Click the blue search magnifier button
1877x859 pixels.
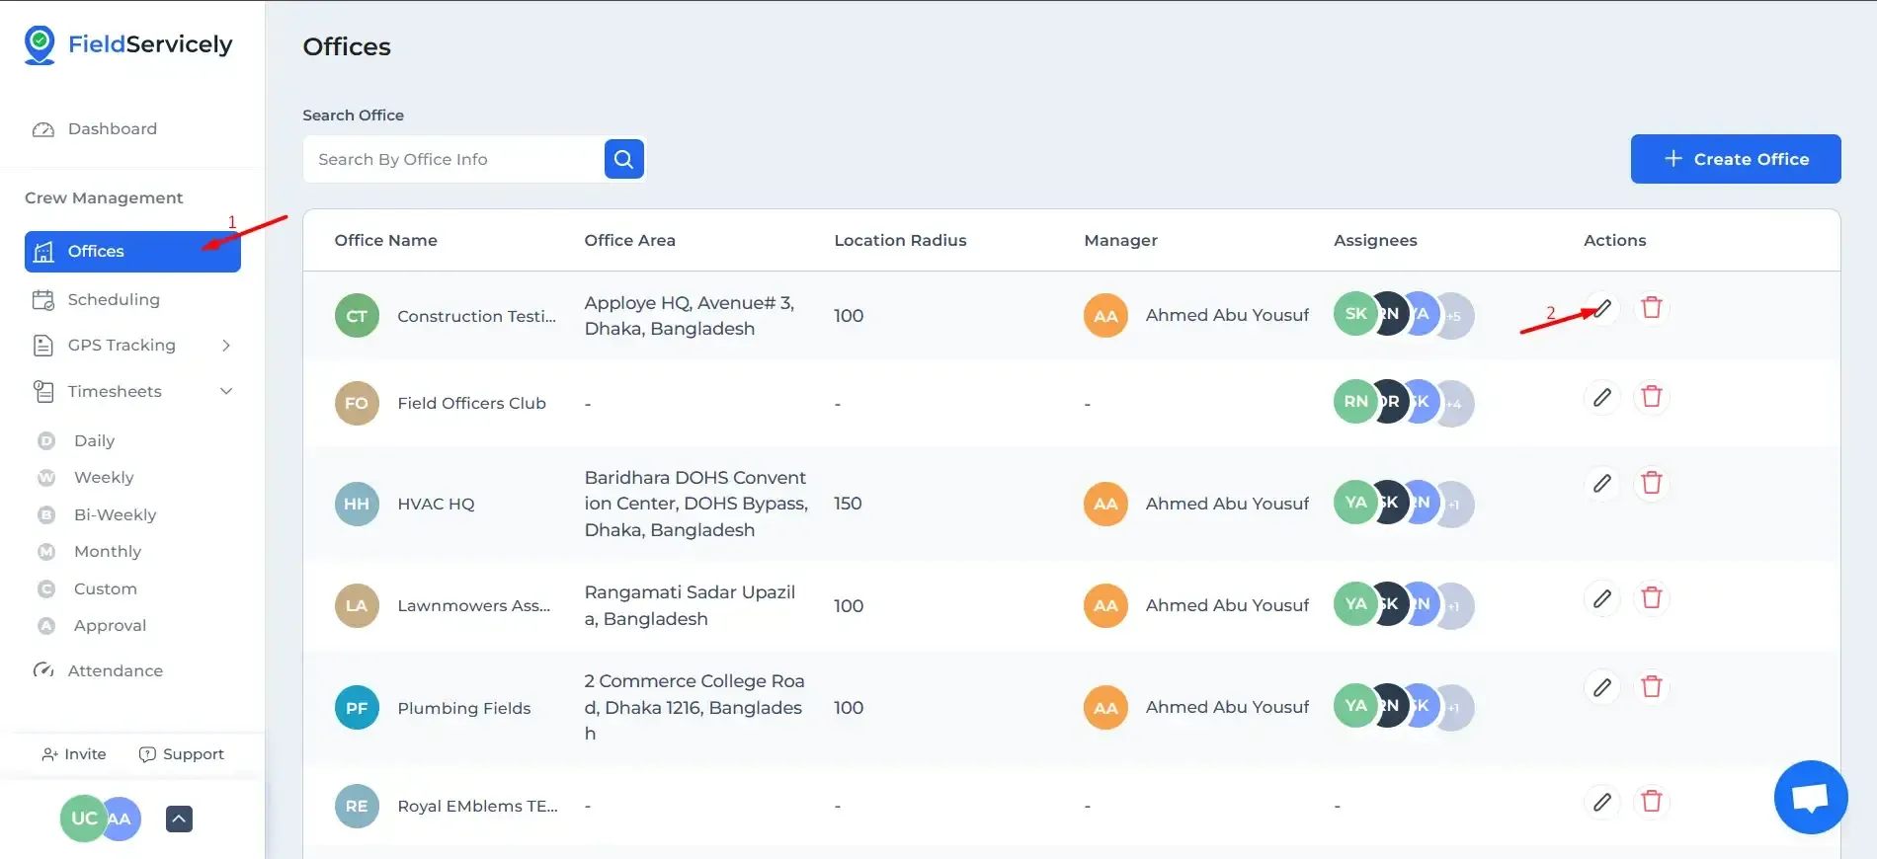click(x=624, y=159)
